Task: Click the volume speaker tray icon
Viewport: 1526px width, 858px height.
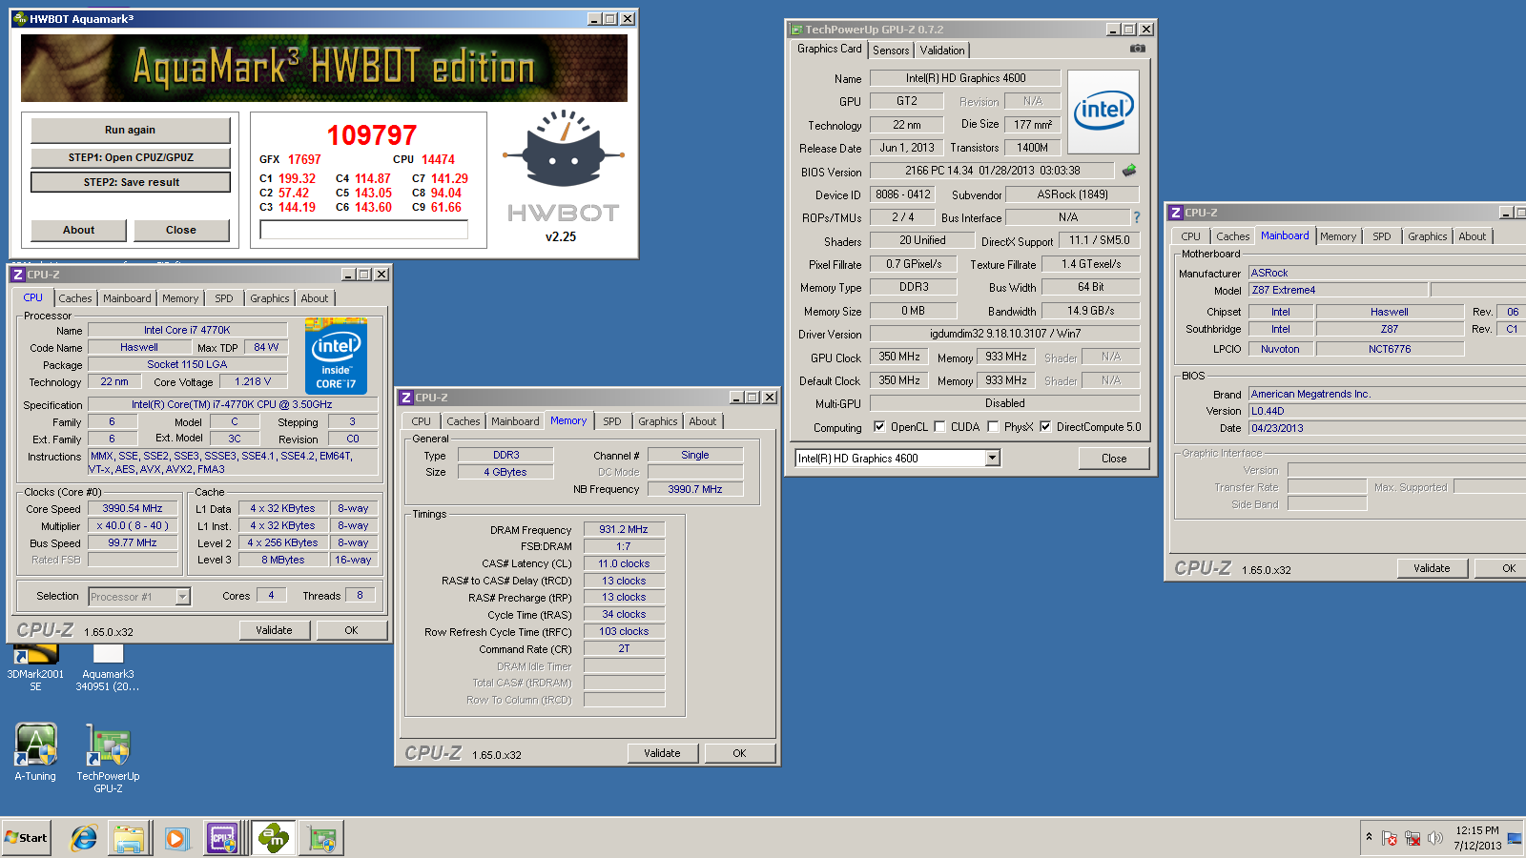Action: (x=1435, y=838)
